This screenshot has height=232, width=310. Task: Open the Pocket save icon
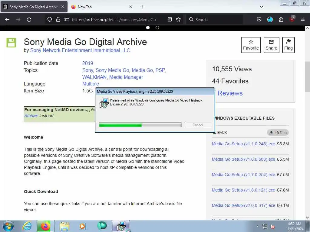[x=259, y=19]
